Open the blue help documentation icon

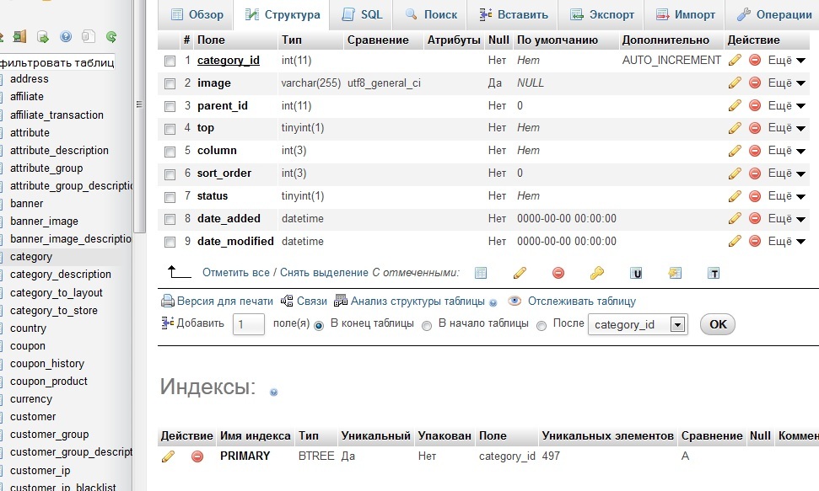coord(65,36)
